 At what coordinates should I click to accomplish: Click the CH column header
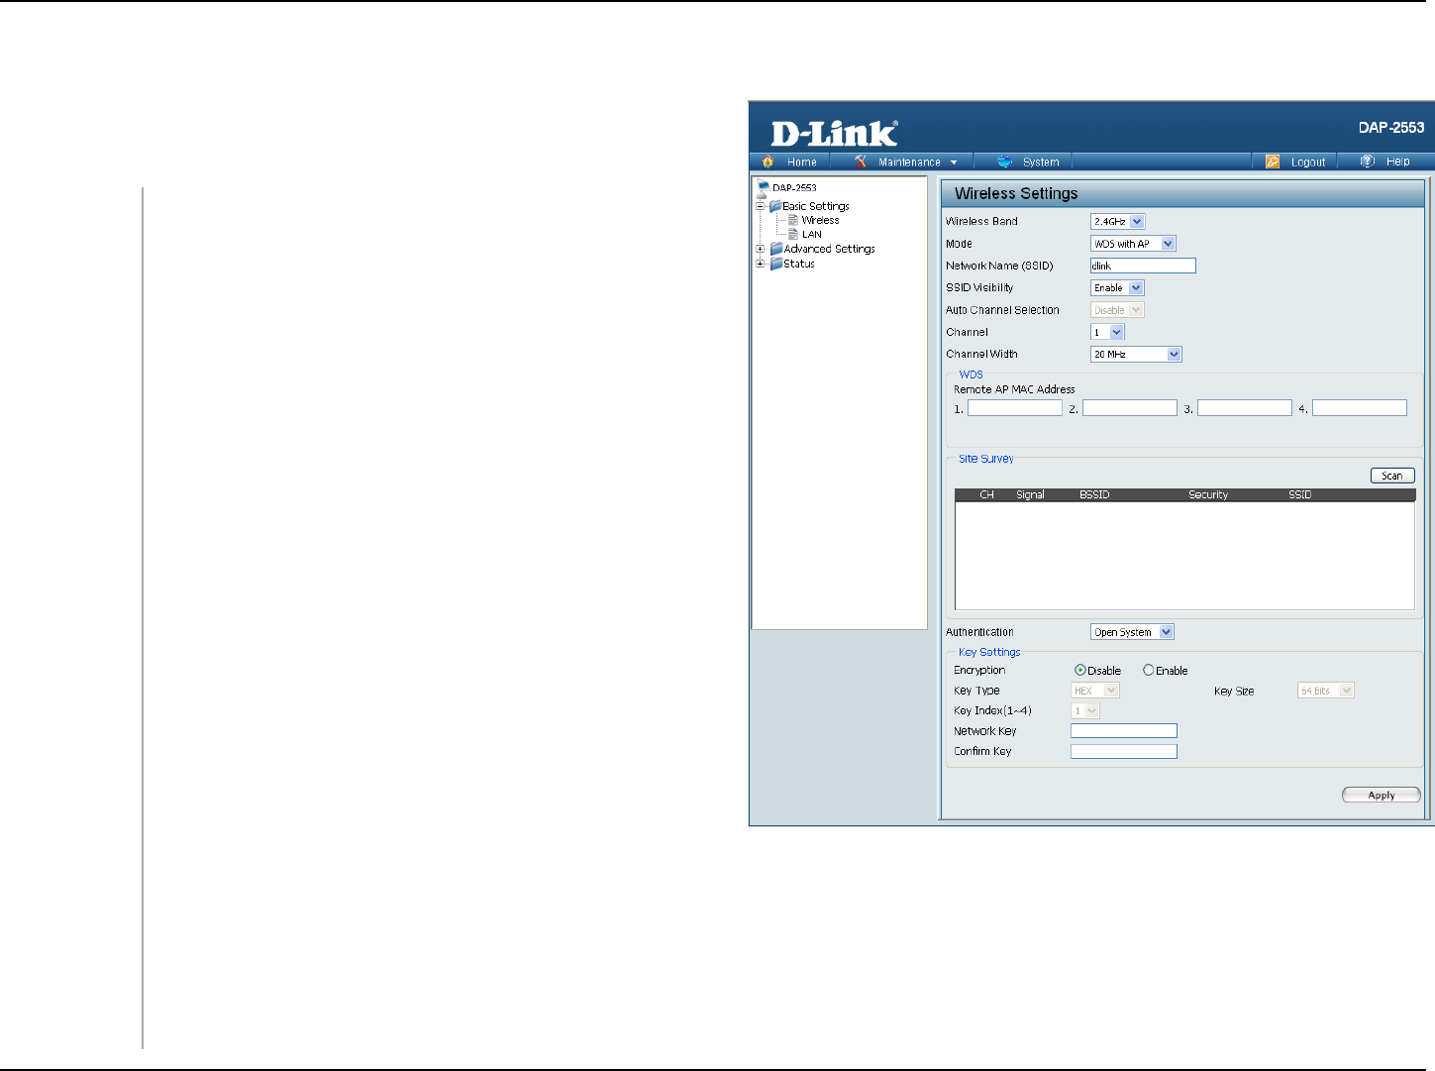[x=986, y=494]
